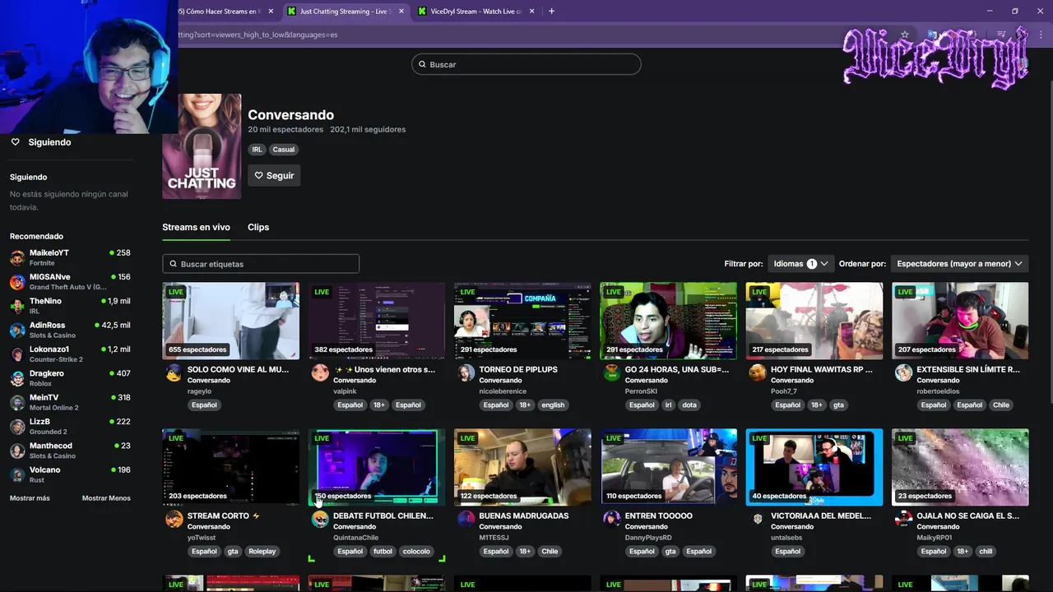Click the Chile tag under robertoeldios
This screenshot has width=1053, height=592.
point(1001,405)
